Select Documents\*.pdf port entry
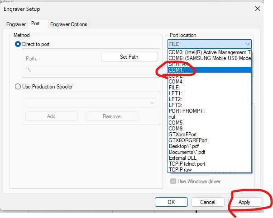This screenshot has height=218, width=273. (210, 152)
